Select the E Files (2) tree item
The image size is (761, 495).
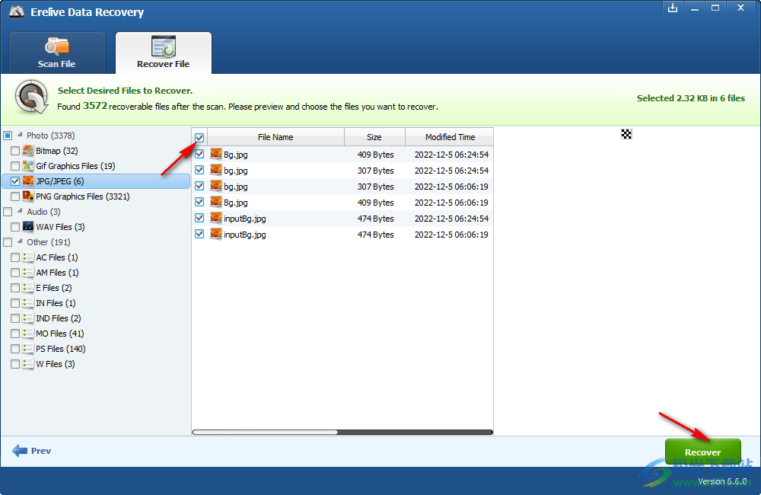click(54, 288)
